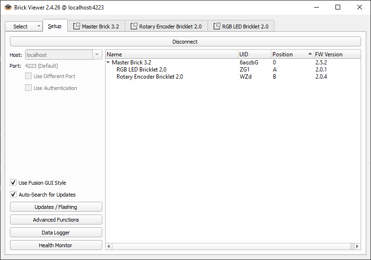This screenshot has height=260, width=371.
Task: Toggle Use Fusion GUI Style checkbox
Action: tap(13, 183)
